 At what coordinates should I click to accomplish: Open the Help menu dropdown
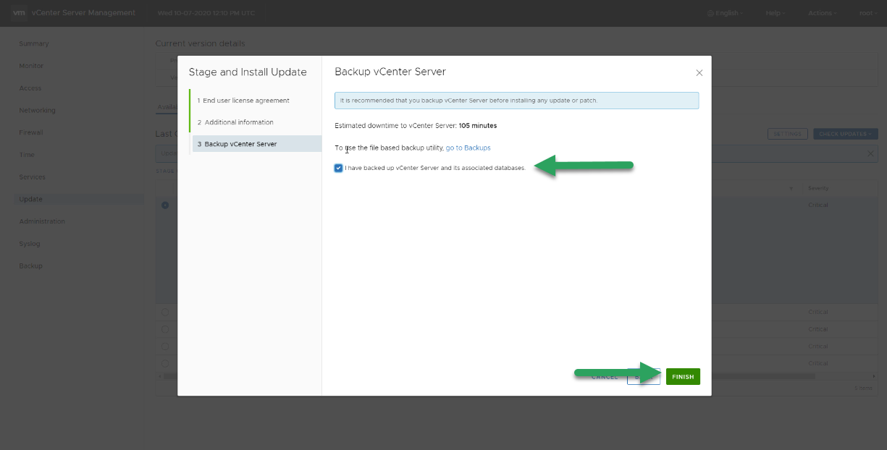(775, 13)
